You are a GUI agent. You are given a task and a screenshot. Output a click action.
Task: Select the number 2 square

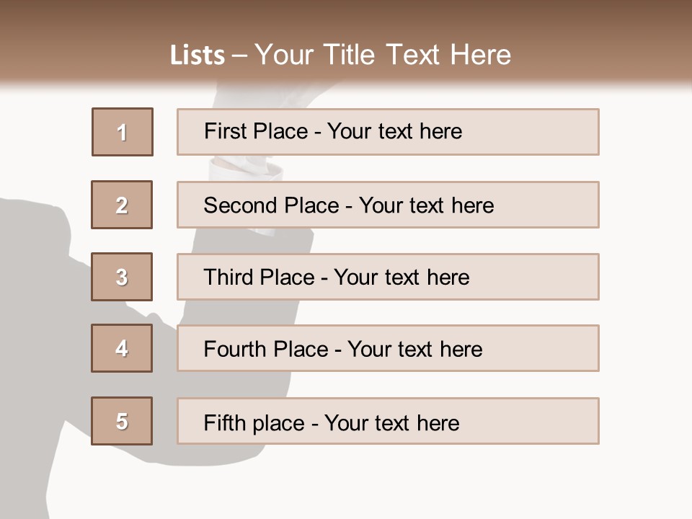coord(122,205)
